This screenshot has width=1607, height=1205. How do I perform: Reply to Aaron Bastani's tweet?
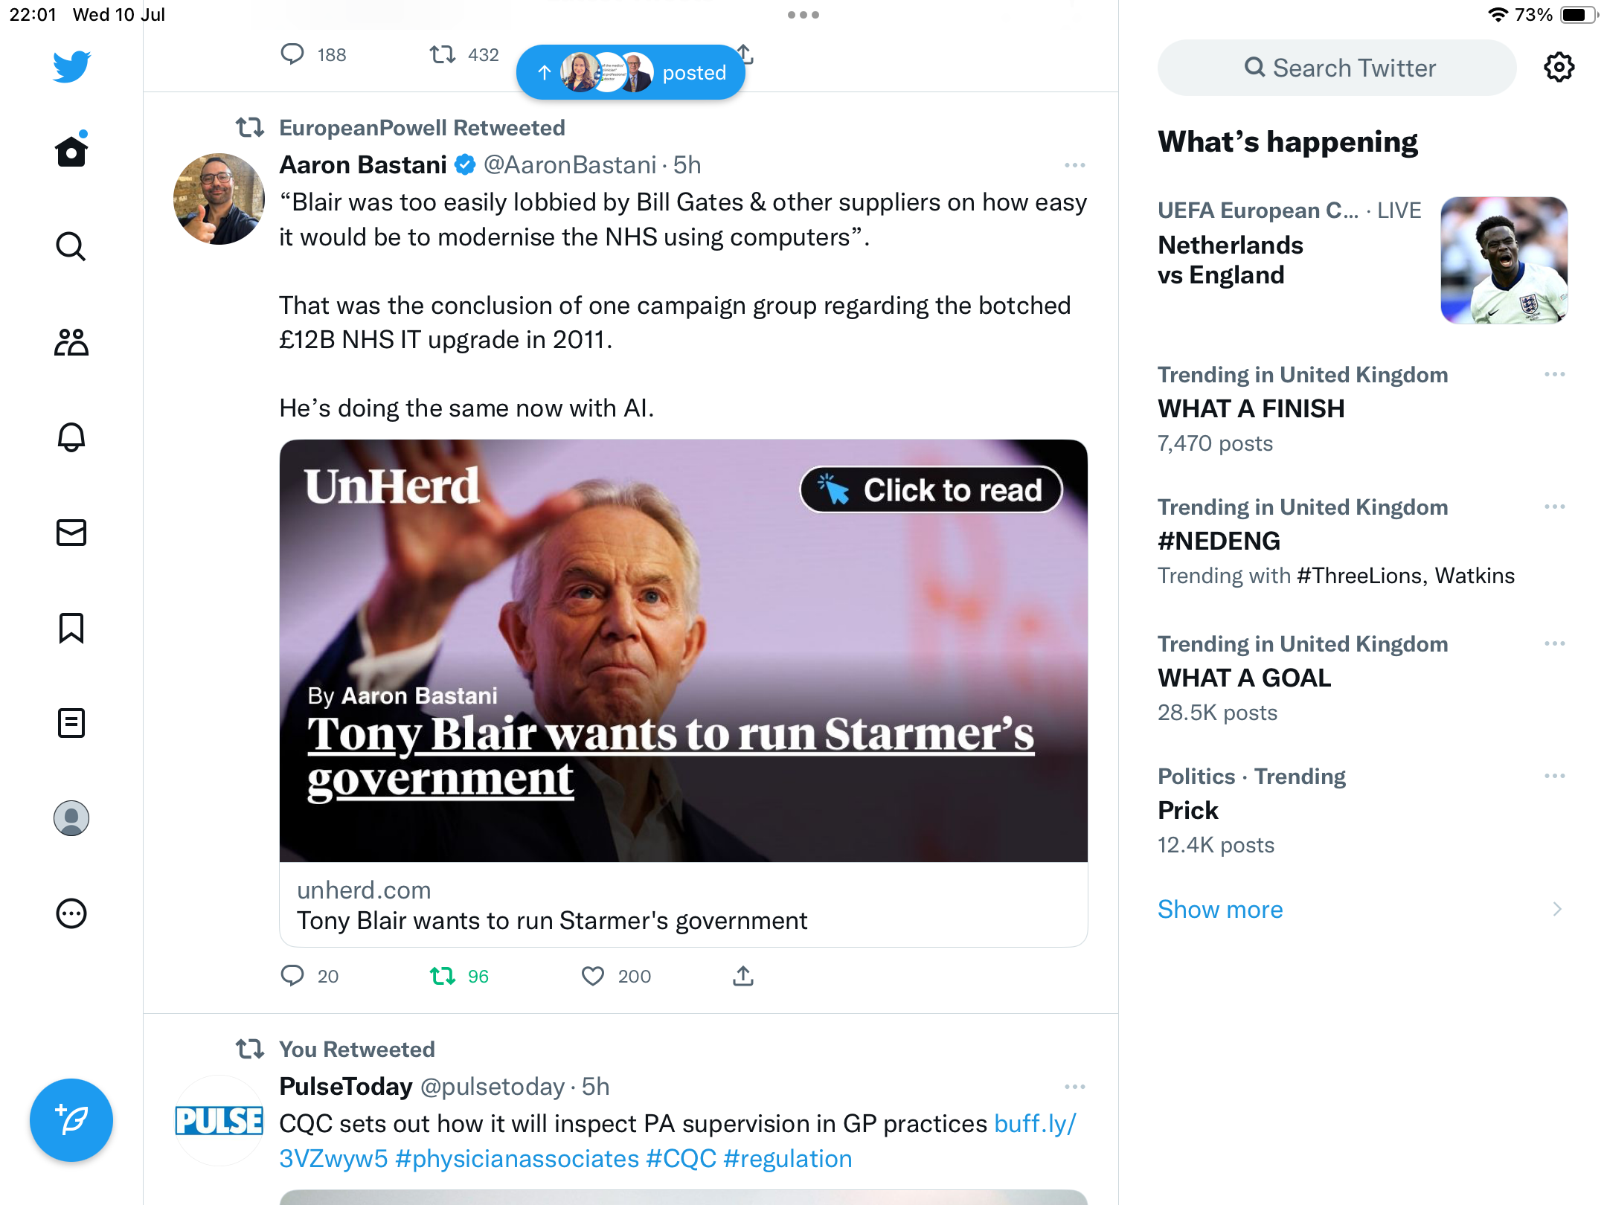click(292, 976)
